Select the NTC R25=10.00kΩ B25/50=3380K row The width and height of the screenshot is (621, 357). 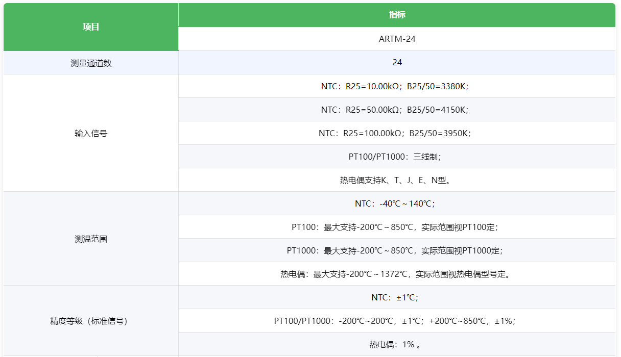pyautogui.click(x=397, y=86)
